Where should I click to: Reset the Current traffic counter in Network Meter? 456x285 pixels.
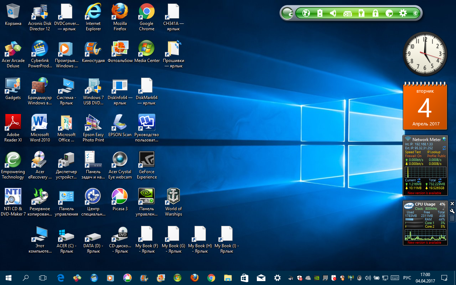point(419,180)
